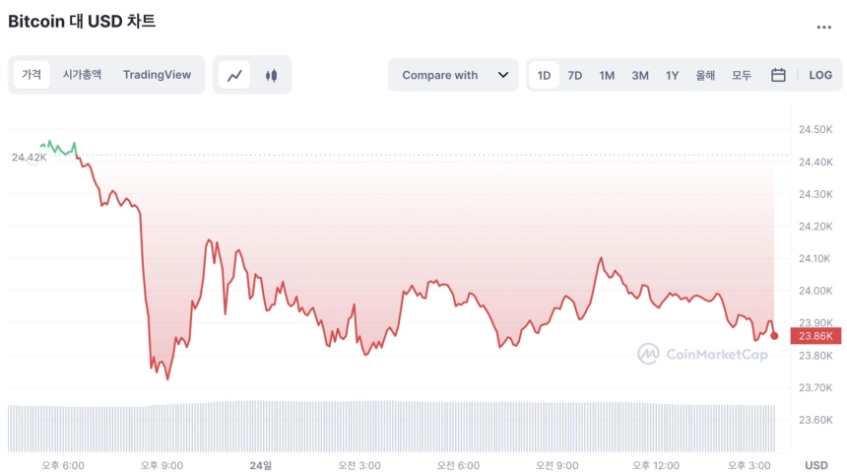This screenshot has height=474, width=847.
Task: Show 모두 all-time range
Action: click(741, 75)
